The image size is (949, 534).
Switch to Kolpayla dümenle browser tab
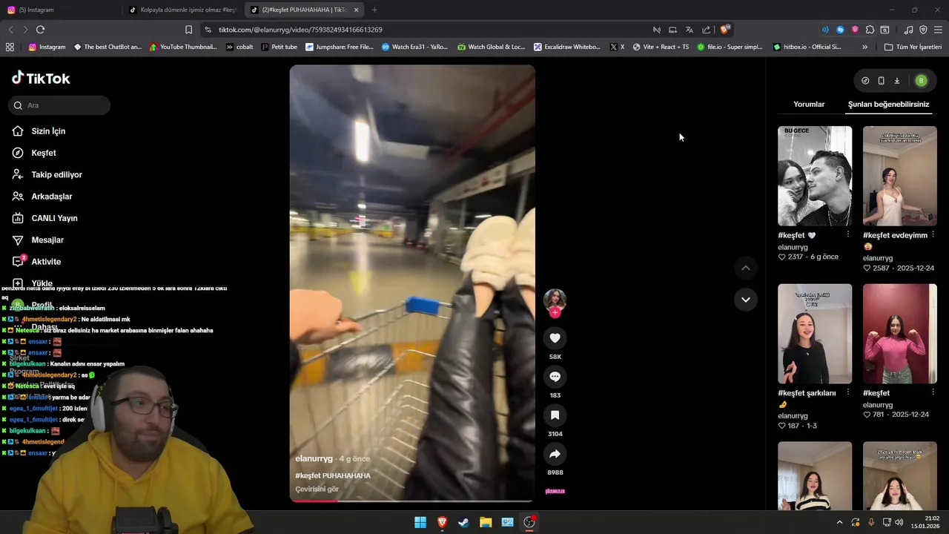click(x=182, y=10)
